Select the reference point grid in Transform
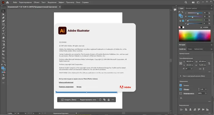 click(181, 63)
